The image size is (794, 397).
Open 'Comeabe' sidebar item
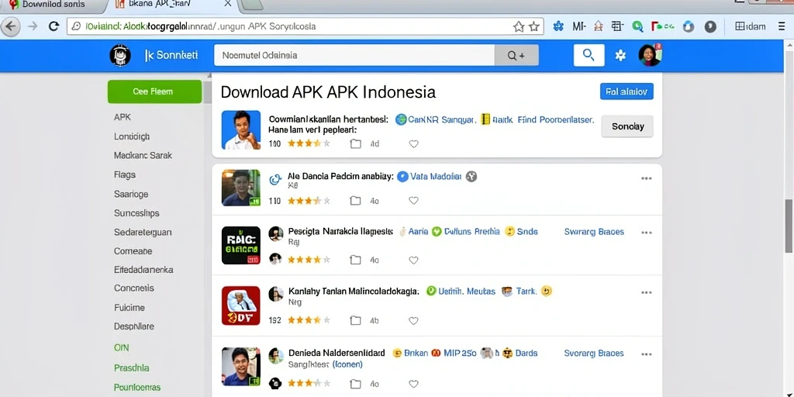(x=133, y=251)
